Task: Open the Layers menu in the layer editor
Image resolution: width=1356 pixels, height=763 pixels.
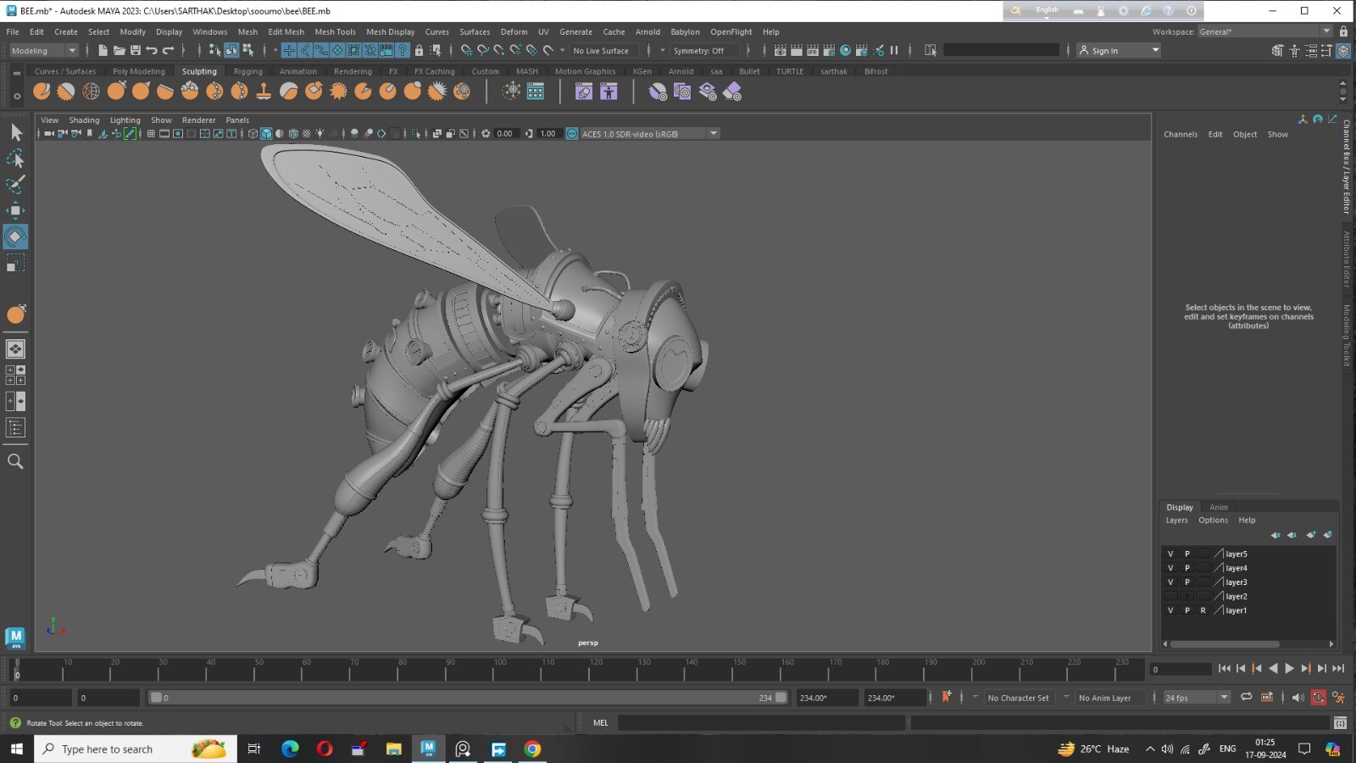Action: point(1176,520)
